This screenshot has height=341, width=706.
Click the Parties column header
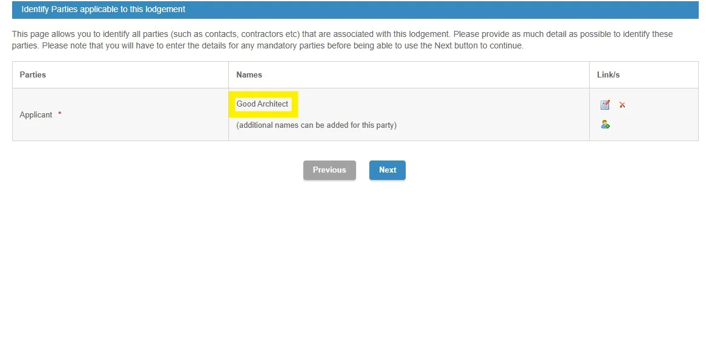(33, 74)
